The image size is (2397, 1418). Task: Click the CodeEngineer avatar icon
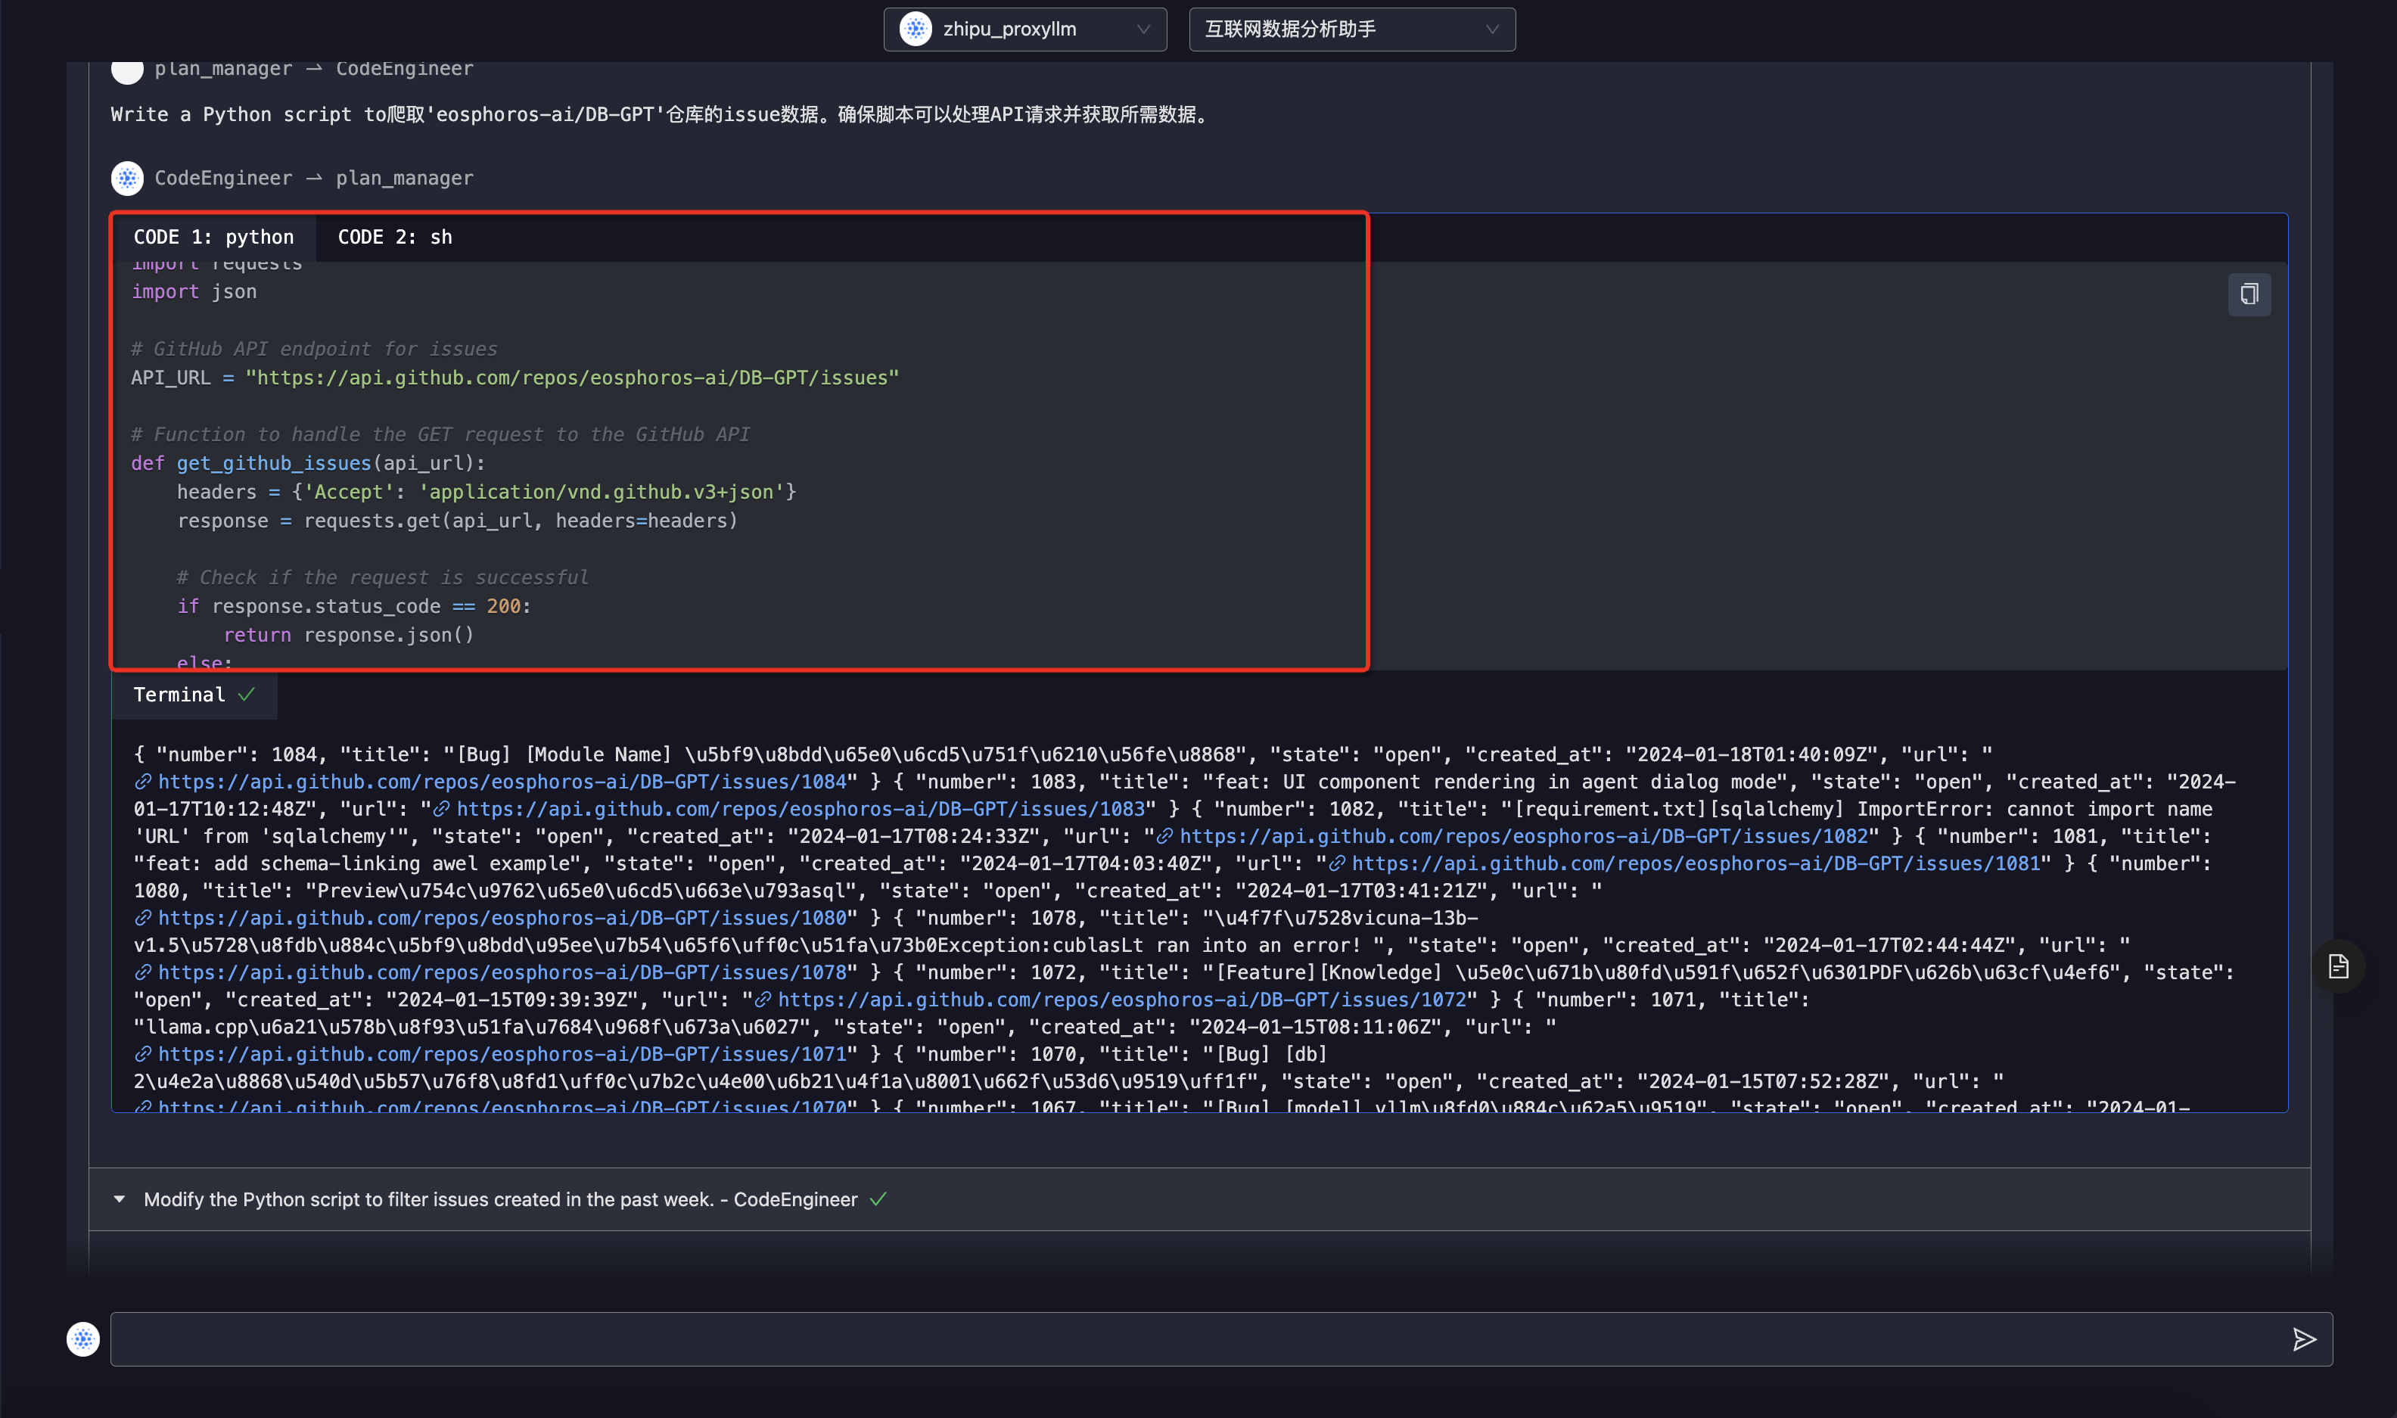(x=127, y=178)
